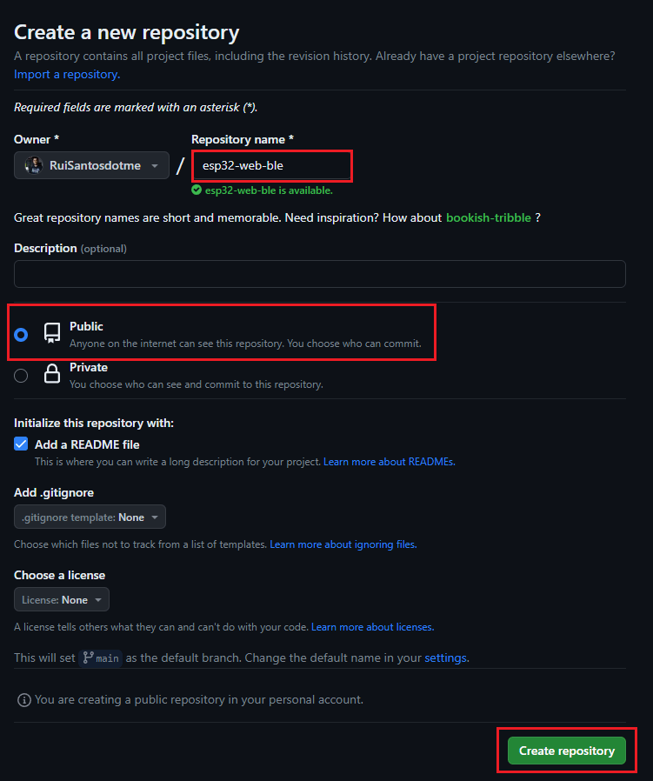The image size is (653, 781).
Task: Click the Repository name text field
Action: [x=271, y=165]
